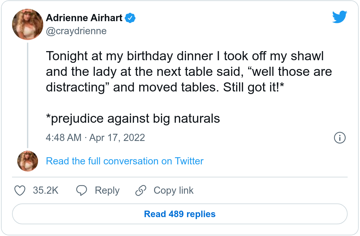Click the footnote line about prejudice
Screen dimensions: 360x236
click(x=133, y=118)
